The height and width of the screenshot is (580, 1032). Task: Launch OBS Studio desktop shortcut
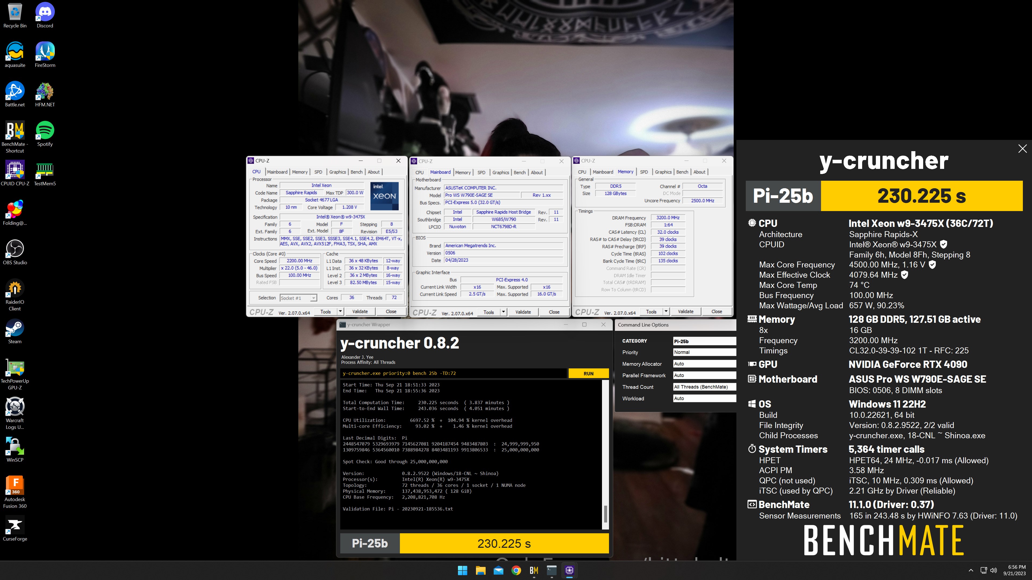pos(15,252)
